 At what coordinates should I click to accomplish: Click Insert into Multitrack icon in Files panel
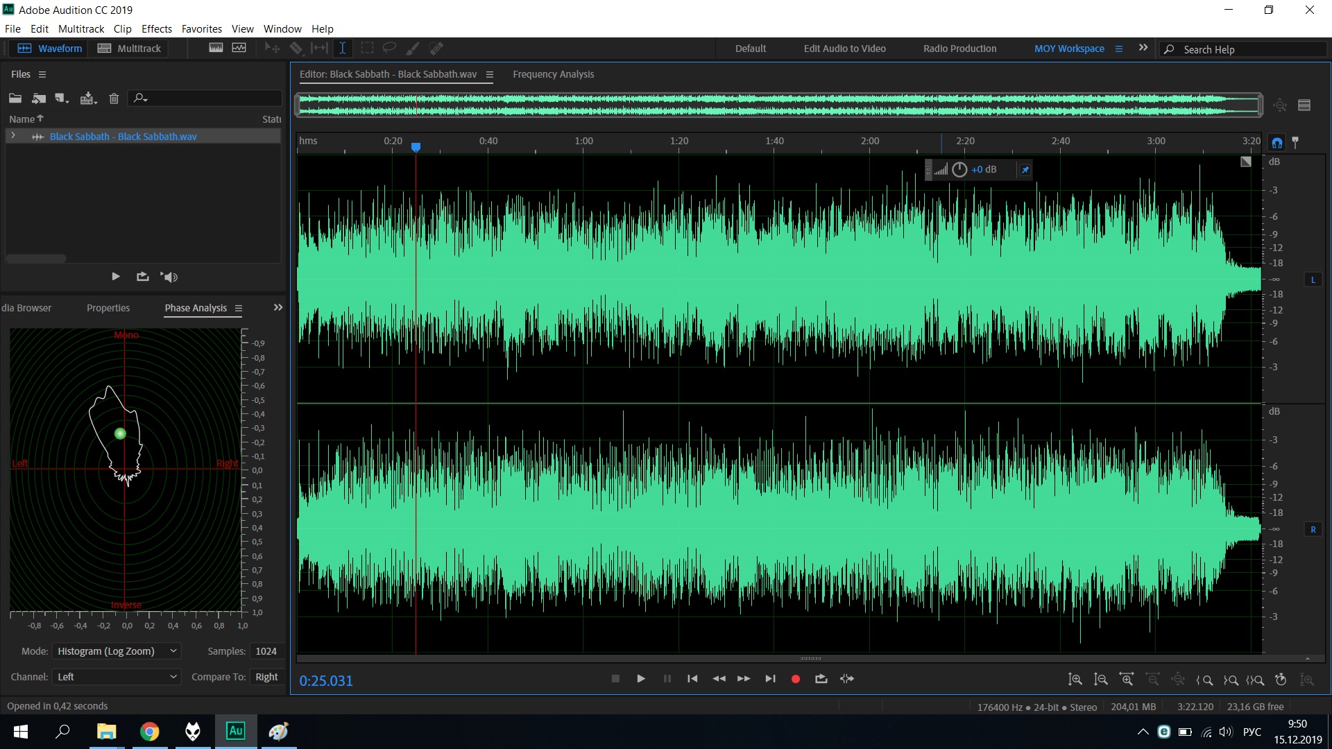coord(88,98)
